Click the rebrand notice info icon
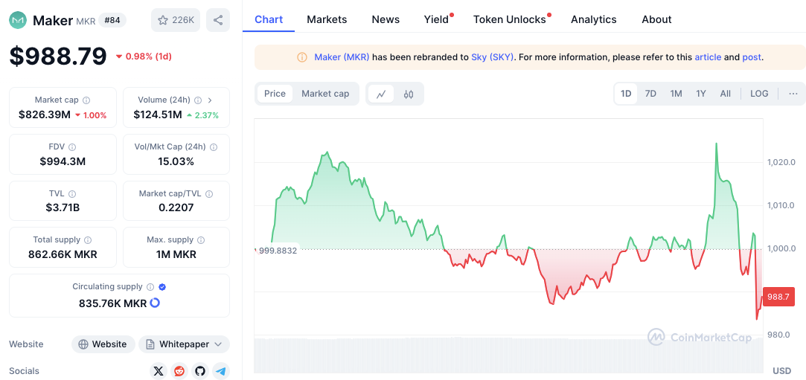Screen dimensions: 806x380 pos(302,57)
